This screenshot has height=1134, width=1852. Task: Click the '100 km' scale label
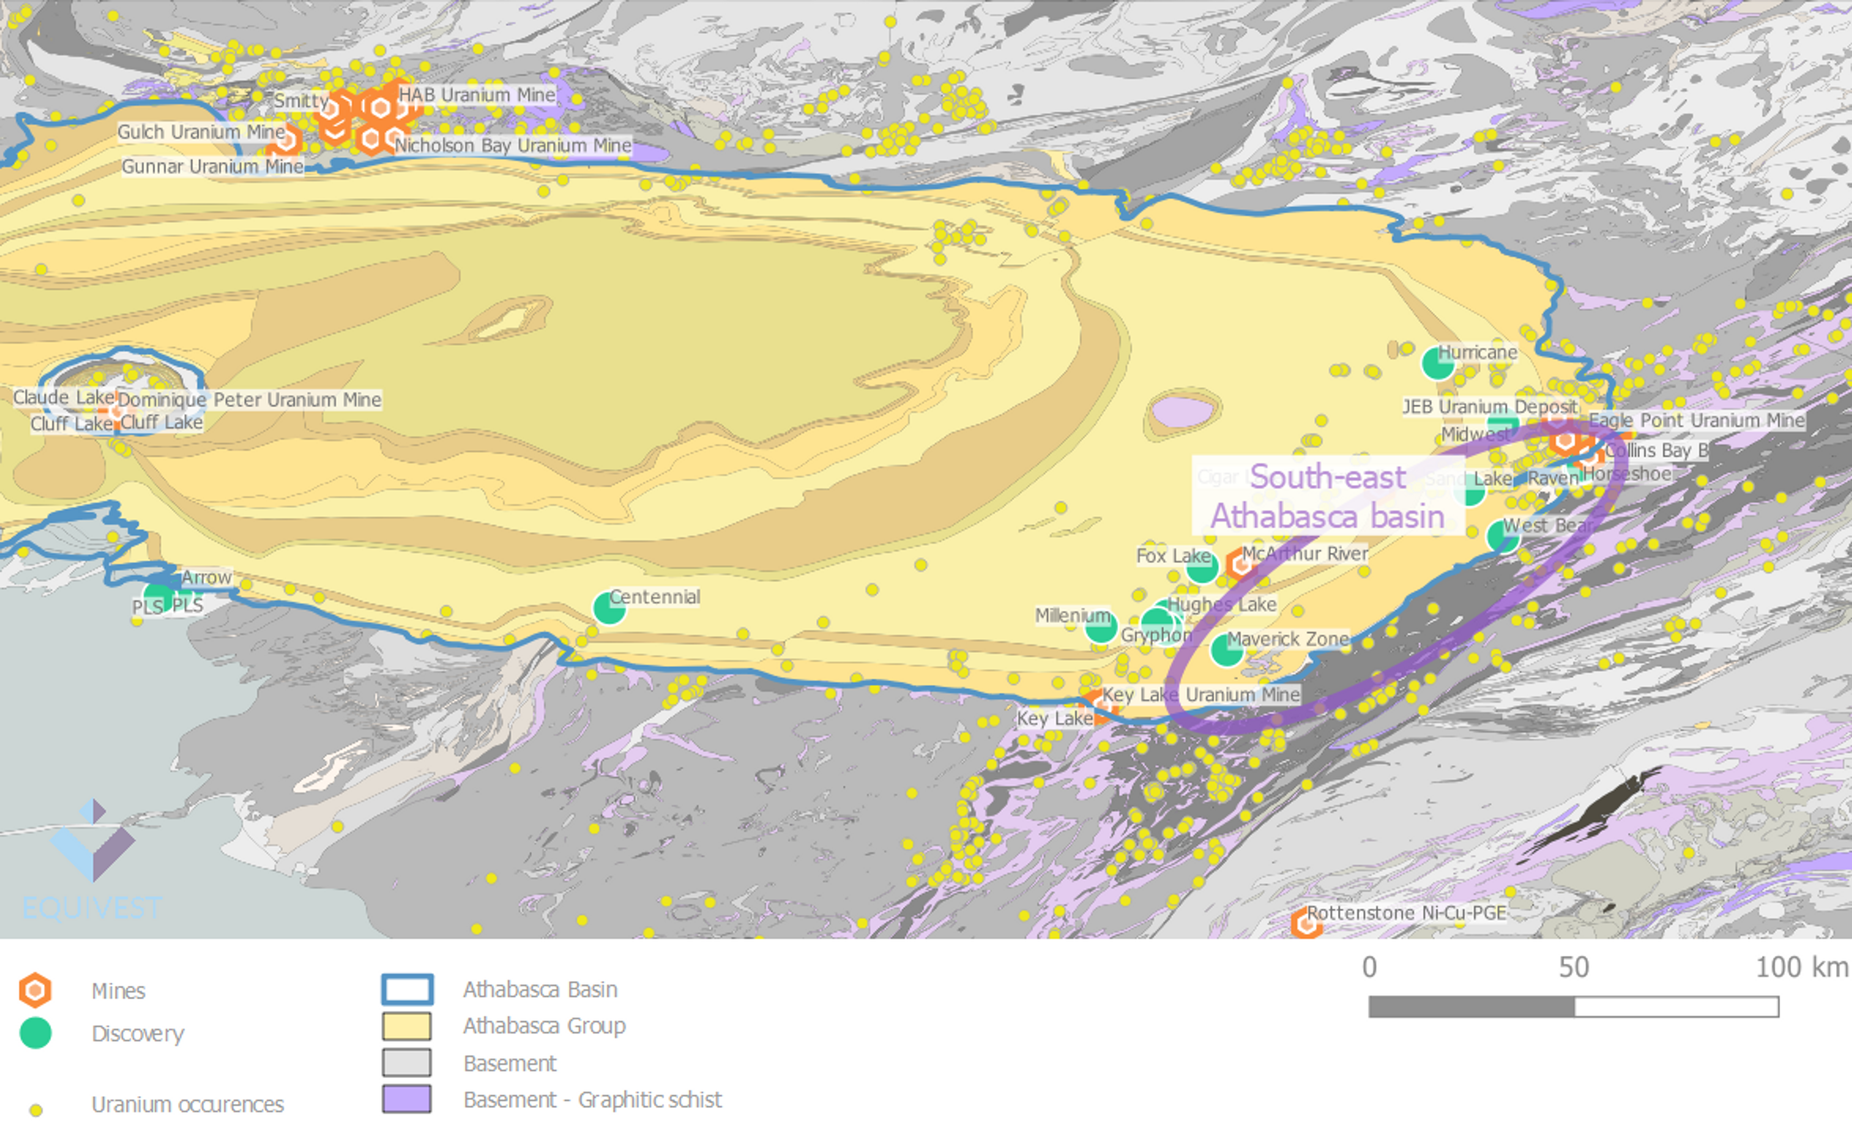1802,967
